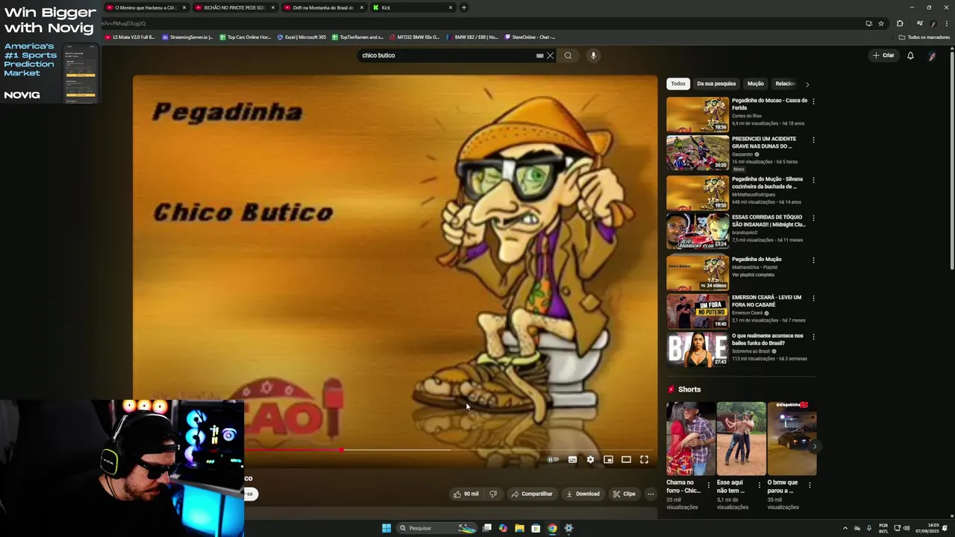Bookmark this page with the star icon
The height and width of the screenshot is (537, 955).
click(x=881, y=23)
